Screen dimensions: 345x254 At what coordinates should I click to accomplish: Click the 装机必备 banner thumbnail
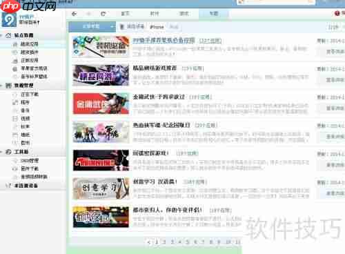(x=101, y=47)
